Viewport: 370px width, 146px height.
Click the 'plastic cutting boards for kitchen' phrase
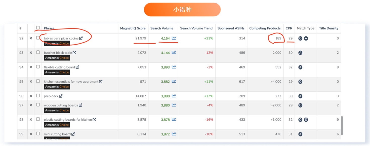pyautogui.click(x=68, y=120)
